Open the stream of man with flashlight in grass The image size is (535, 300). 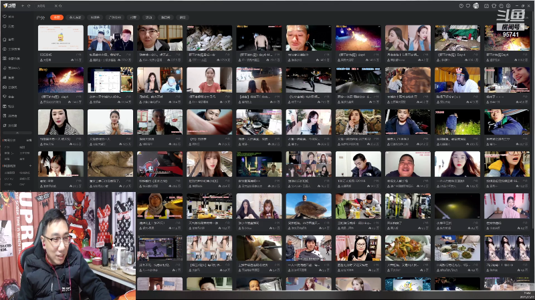coord(457,122)
